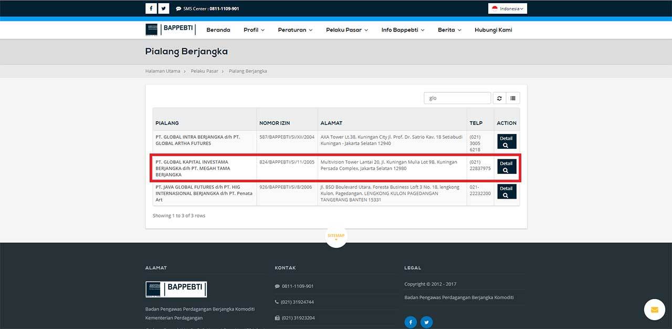This screenshot has width=672, height=329.
Task: Select PT. GLOBAL INTRA BERJANGKA name cell
Action: tap(205, 143)
